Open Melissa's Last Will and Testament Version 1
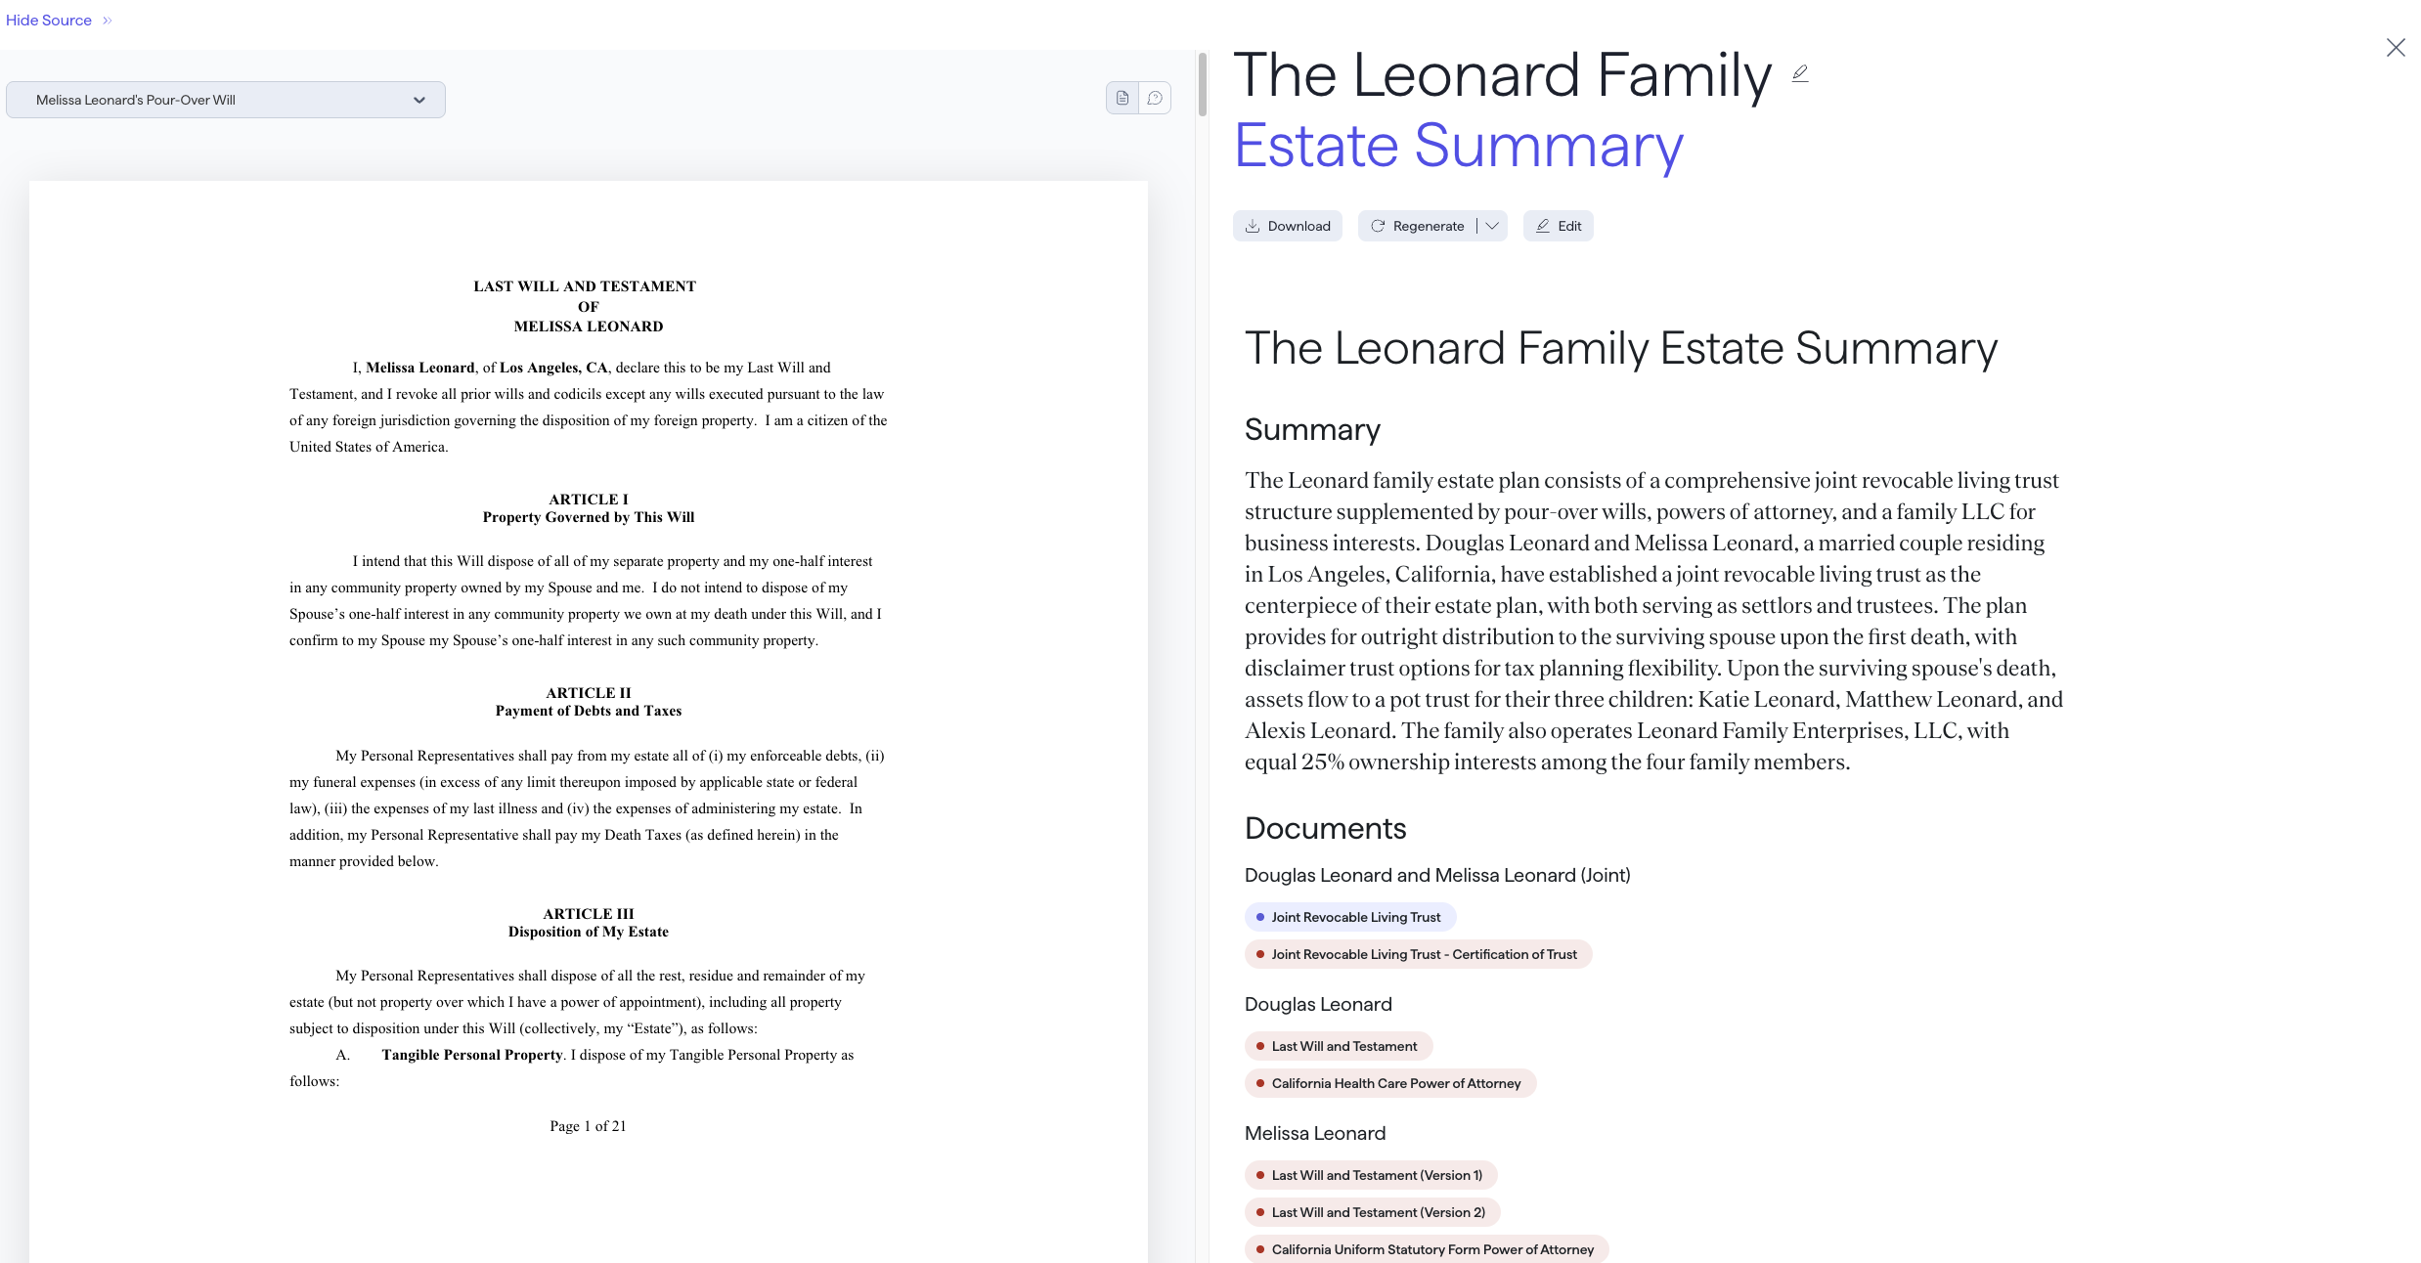Viewport: 2421px width, 1263px height. coord(1371,1175)
